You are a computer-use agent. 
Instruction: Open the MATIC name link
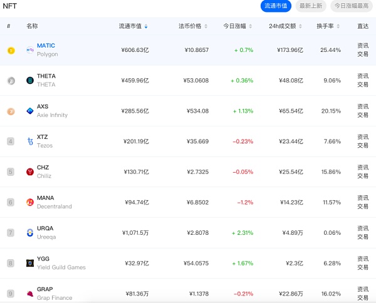(46, 46)
